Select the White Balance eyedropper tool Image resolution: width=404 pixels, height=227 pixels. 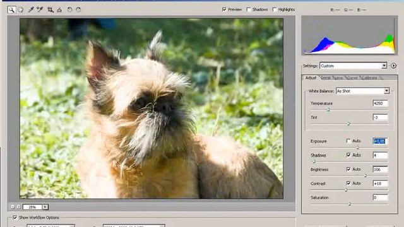click(31, 10)
